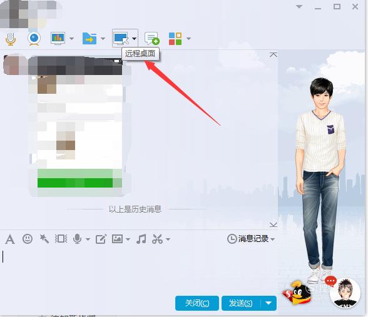Open the handwriting edit pad icon
This screenshot has height=317, width=368.
click(x=101, y=239)
